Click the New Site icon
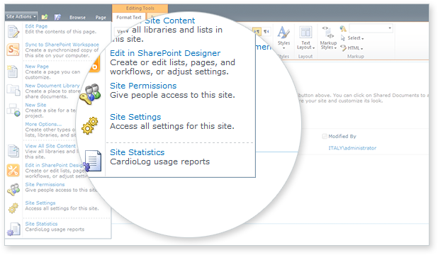This screenshot has width=438, height=255. point(13,110)
